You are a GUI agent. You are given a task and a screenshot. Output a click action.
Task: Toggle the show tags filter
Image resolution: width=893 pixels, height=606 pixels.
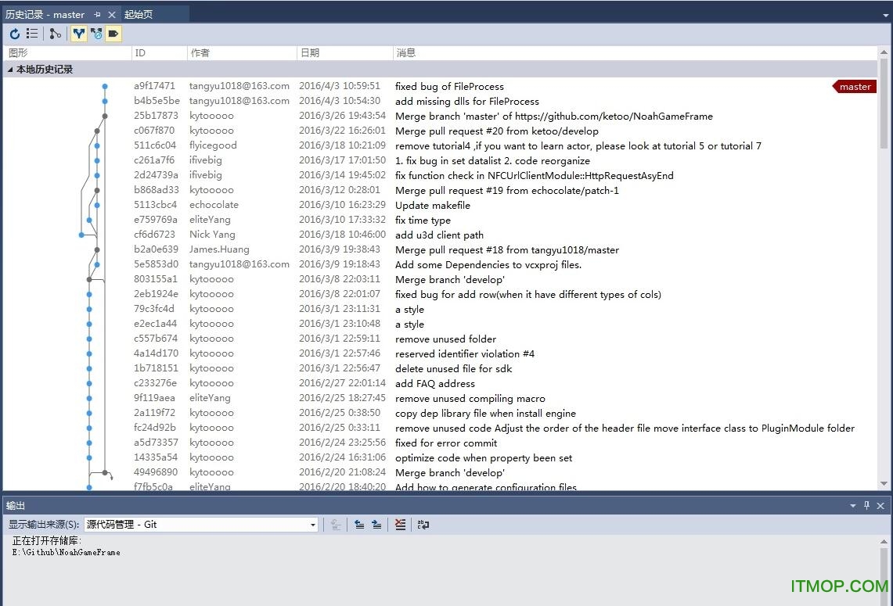(x=113, y=34)
